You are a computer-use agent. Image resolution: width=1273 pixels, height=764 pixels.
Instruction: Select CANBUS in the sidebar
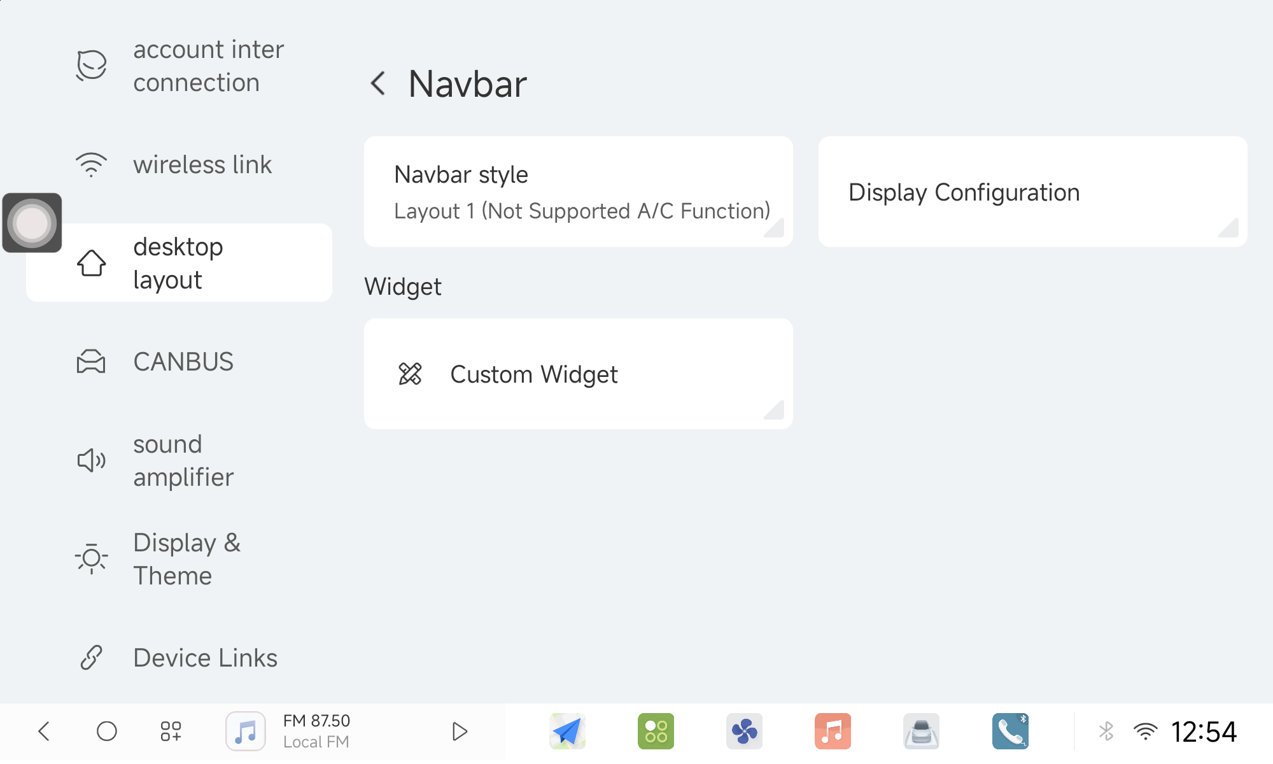[178, 362]
